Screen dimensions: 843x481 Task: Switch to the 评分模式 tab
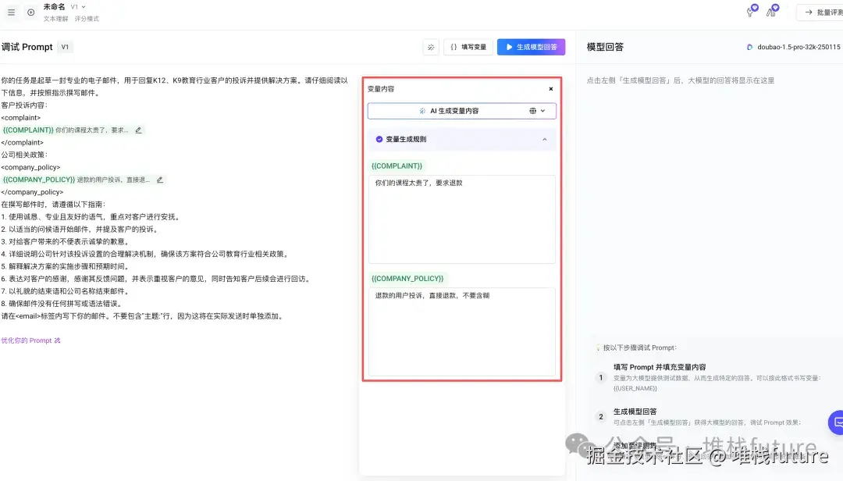click(x=88, y=18)
